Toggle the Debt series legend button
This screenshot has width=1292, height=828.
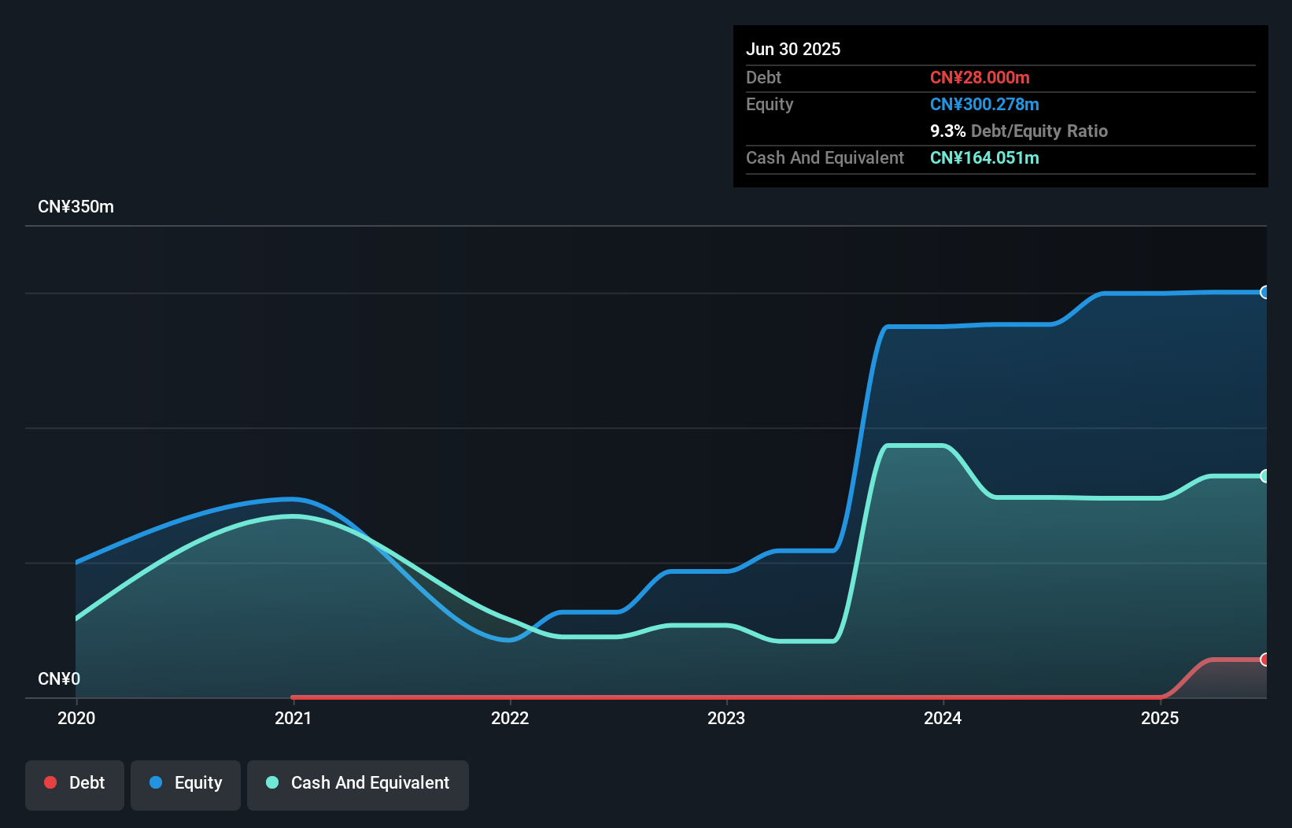click(74, 785)
